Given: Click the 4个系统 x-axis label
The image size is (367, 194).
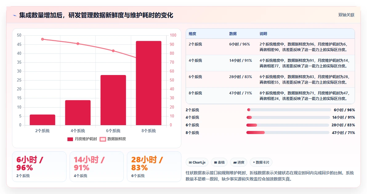Looking at the screenshot, I should (78, 131).
